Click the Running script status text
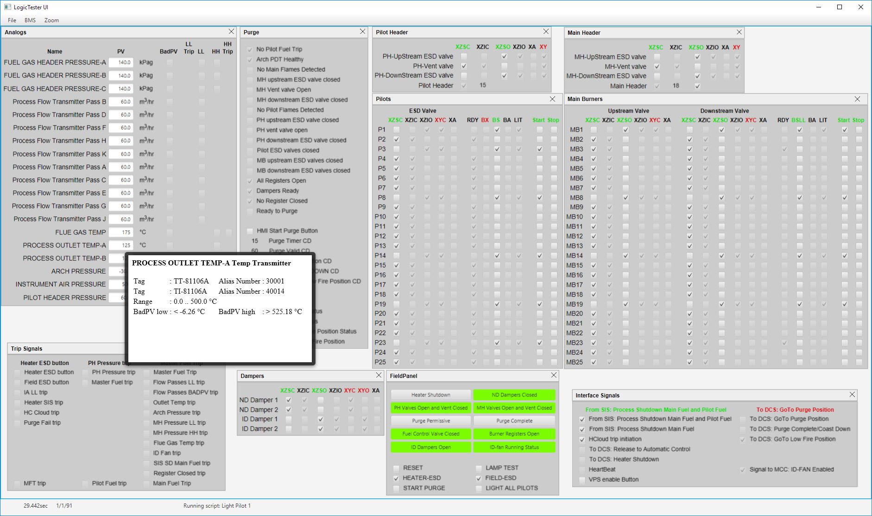The height and width of the screenshot is (516, 872). (x=217, y=506)
